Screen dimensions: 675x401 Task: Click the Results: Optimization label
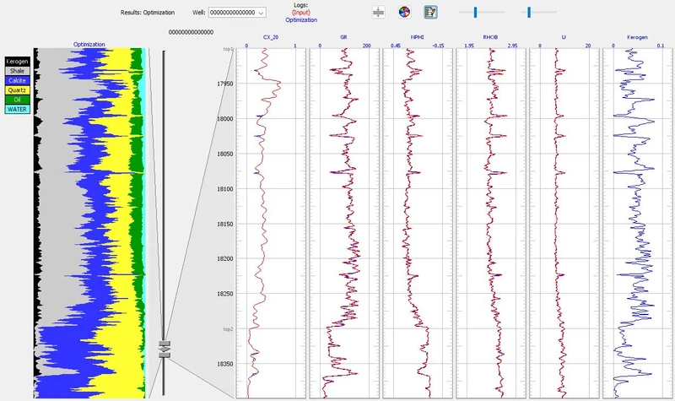pos(148,13)
